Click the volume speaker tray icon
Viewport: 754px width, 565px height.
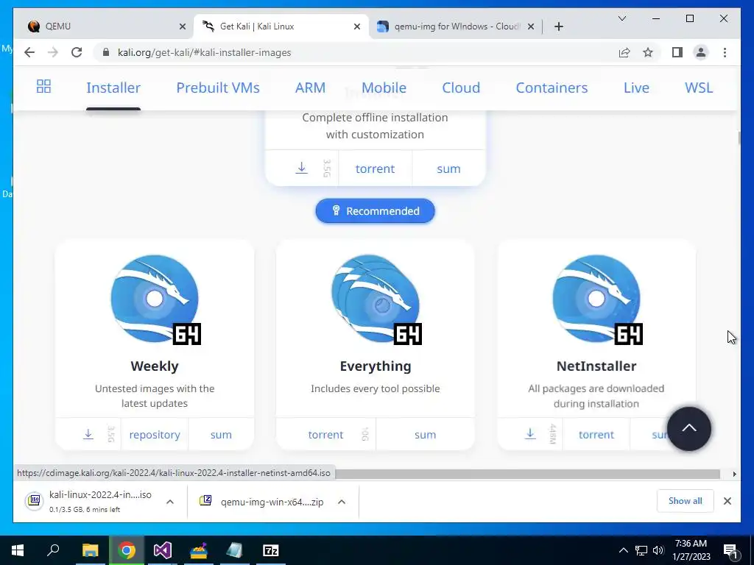point(658,550)
